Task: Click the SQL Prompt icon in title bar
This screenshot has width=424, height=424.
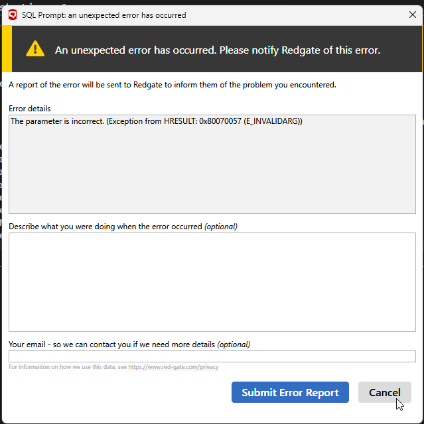Action: coord(13,15)
